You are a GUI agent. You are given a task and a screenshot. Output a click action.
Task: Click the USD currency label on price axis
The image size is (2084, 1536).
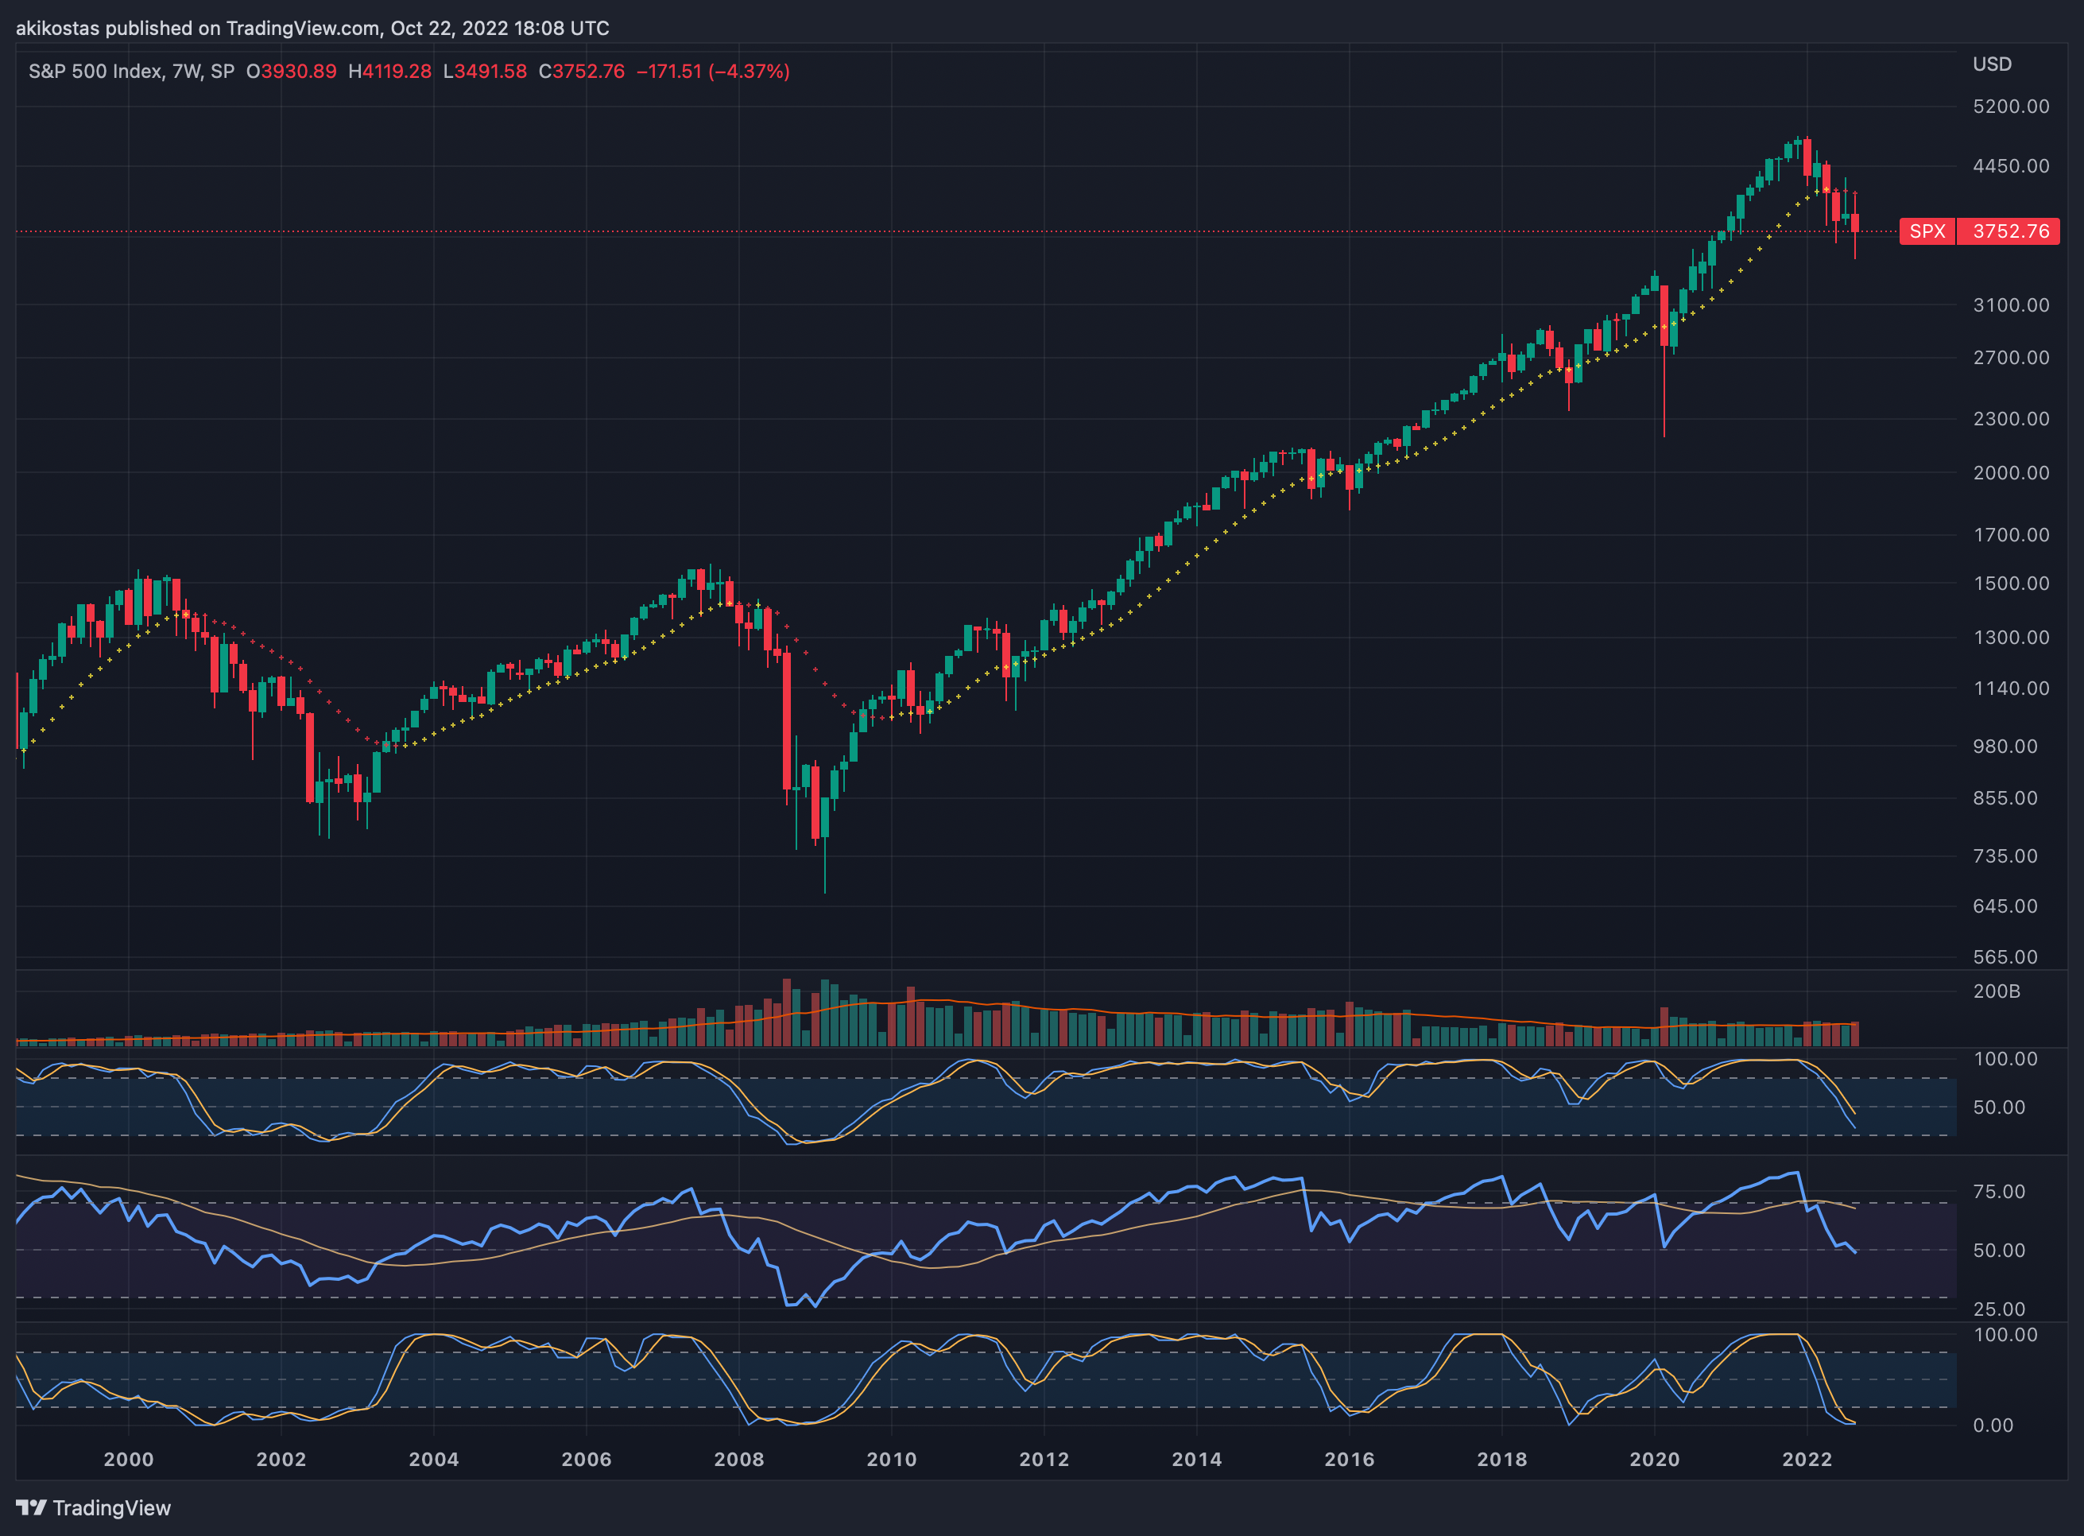click(1992, 64)
